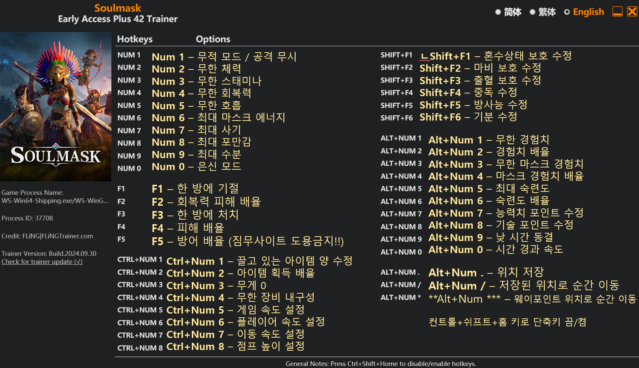Click Alt+Num 0 시간 경과 속도 option
Screen dimensions: 639x368
coord(496,249)
